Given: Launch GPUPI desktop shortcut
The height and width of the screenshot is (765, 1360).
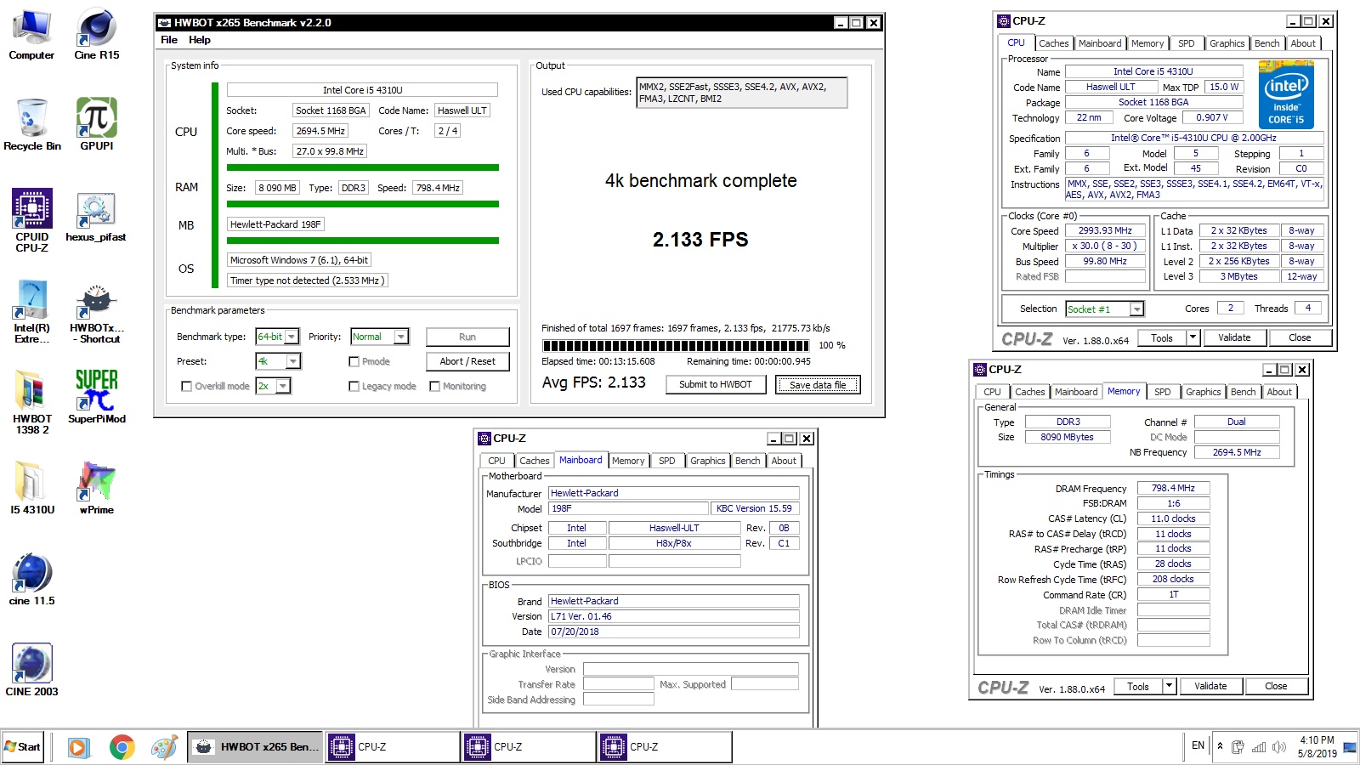Looking at the screenshot, I should (97, 125).
